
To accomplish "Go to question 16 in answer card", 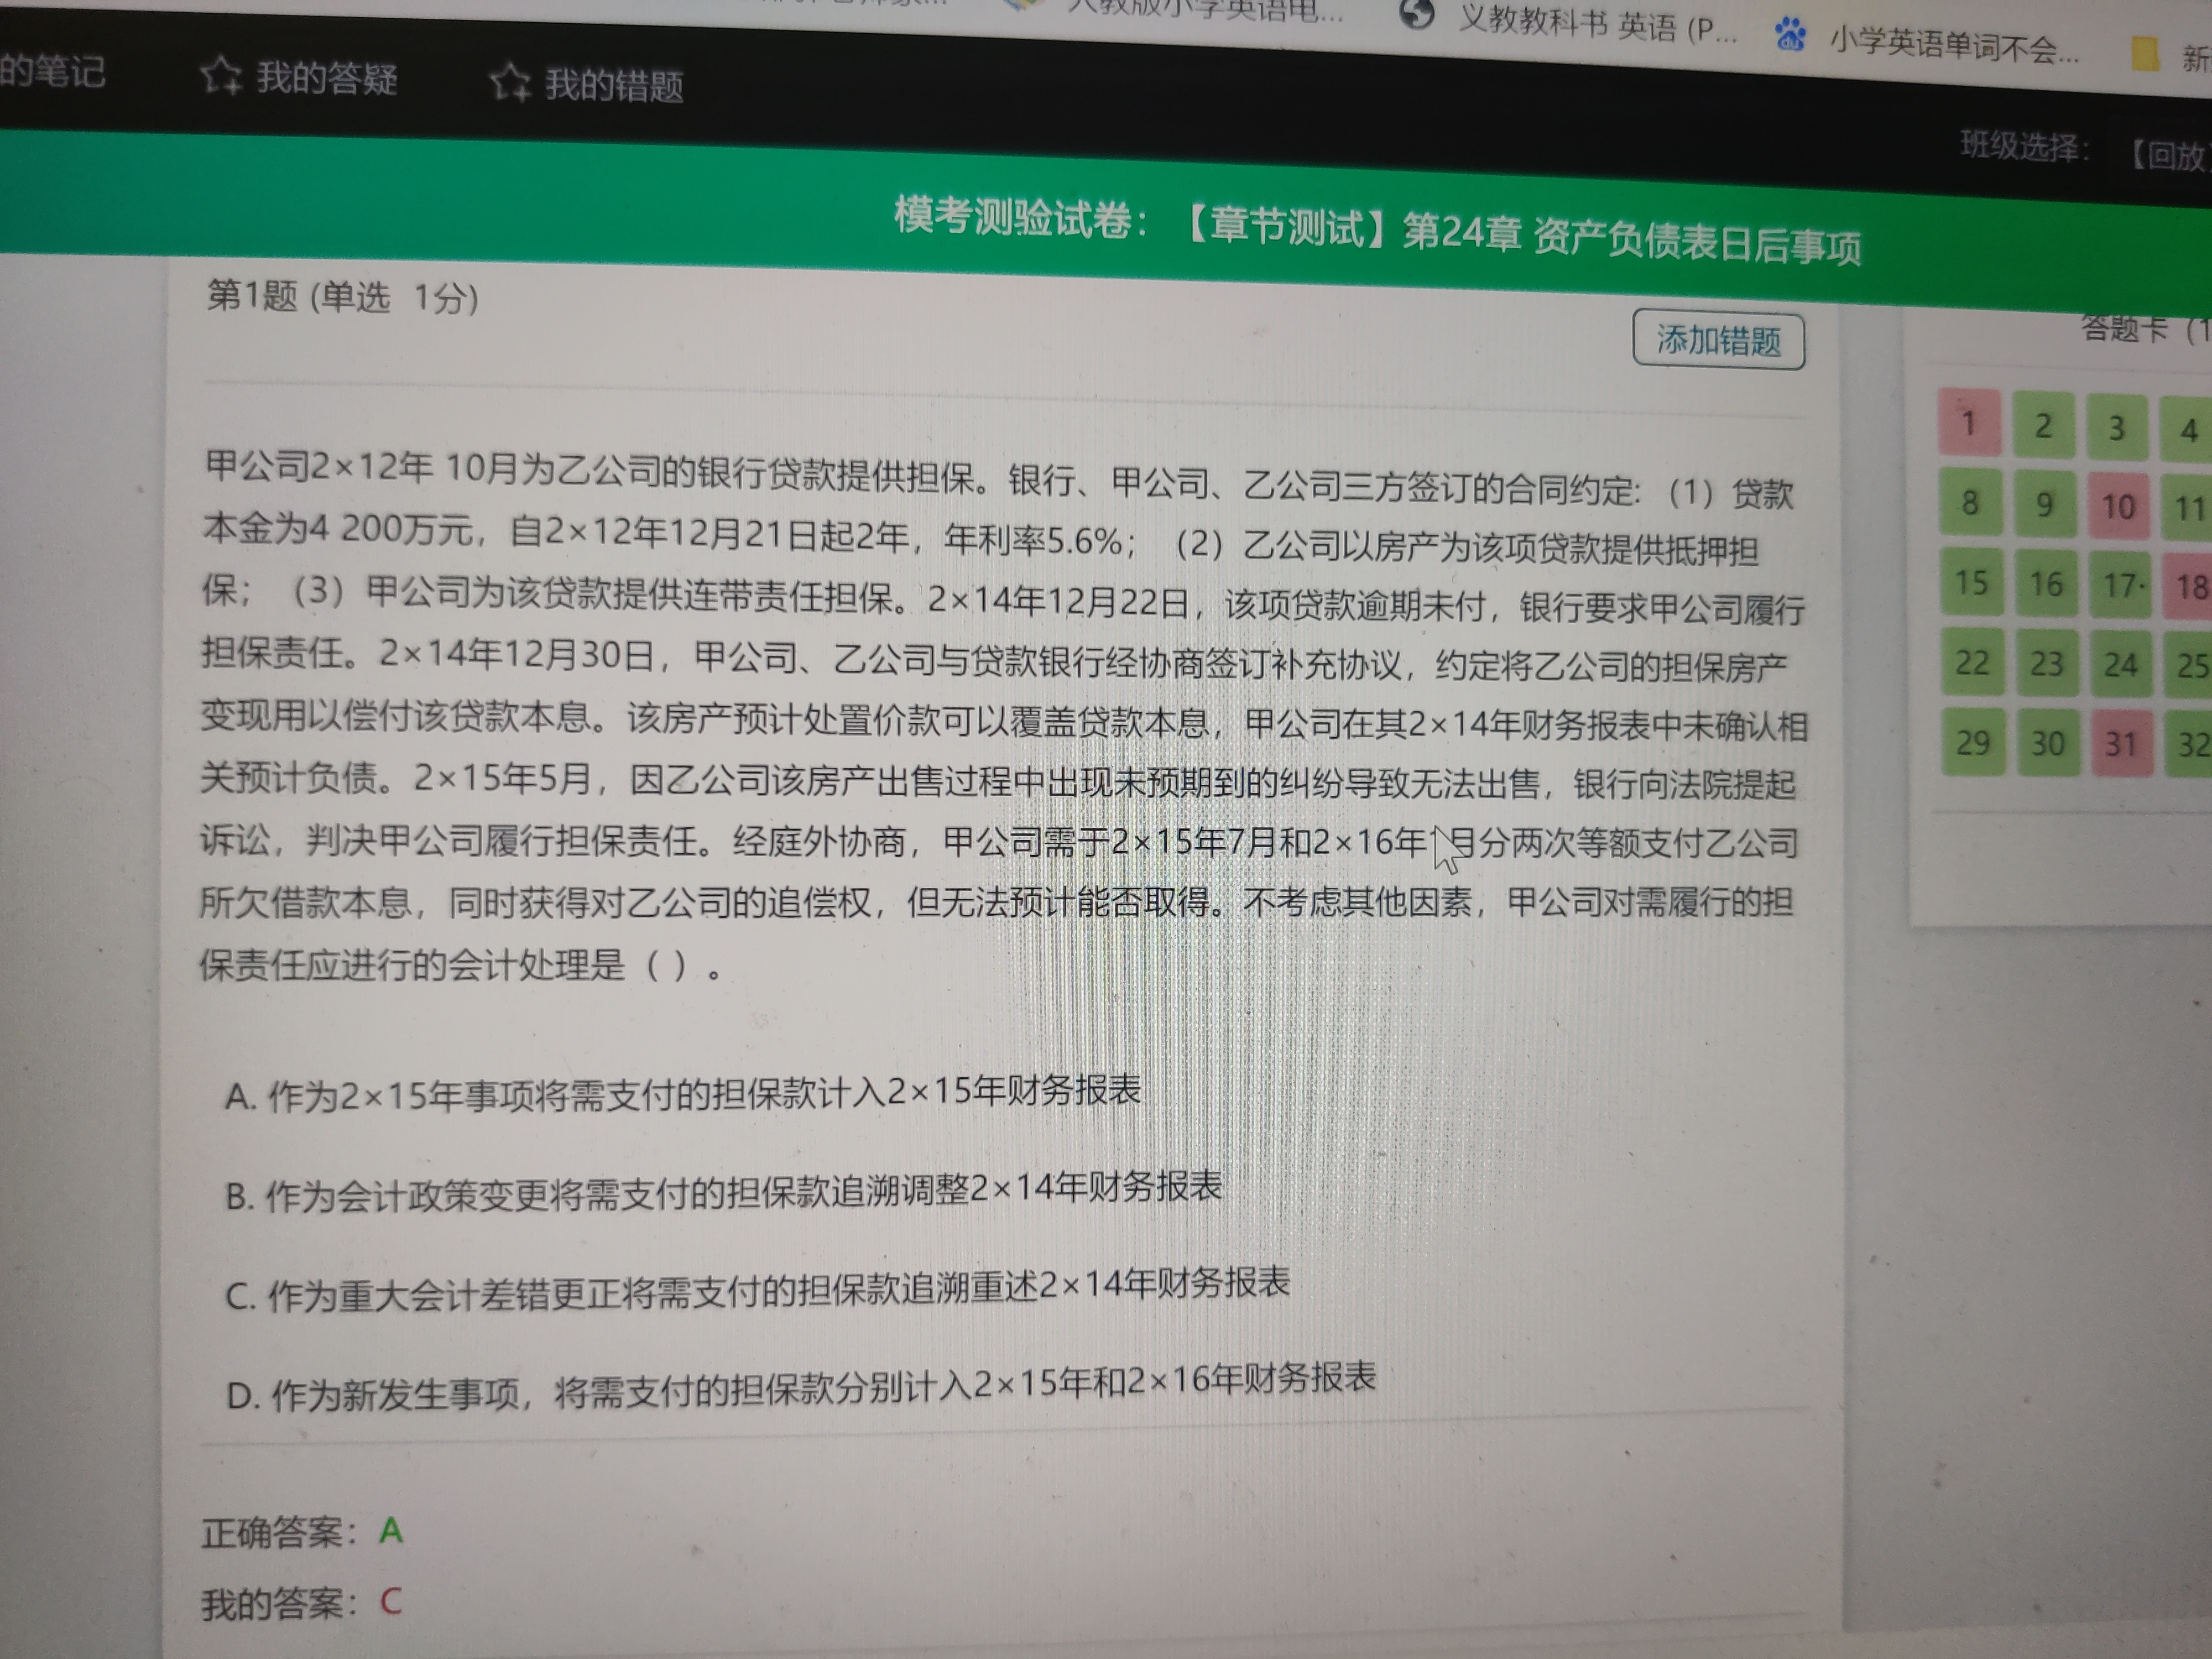I will coord(2046,584).
